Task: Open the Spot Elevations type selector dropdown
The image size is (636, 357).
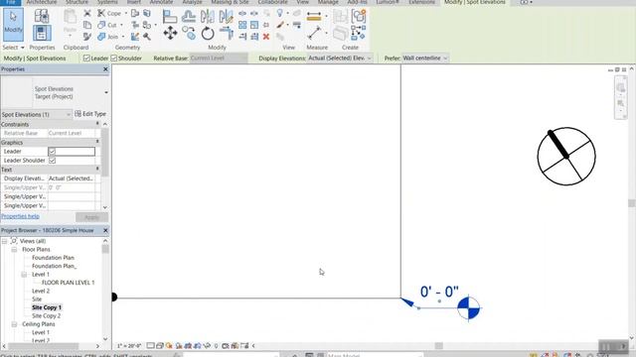Action: click(x=106, y=92)
